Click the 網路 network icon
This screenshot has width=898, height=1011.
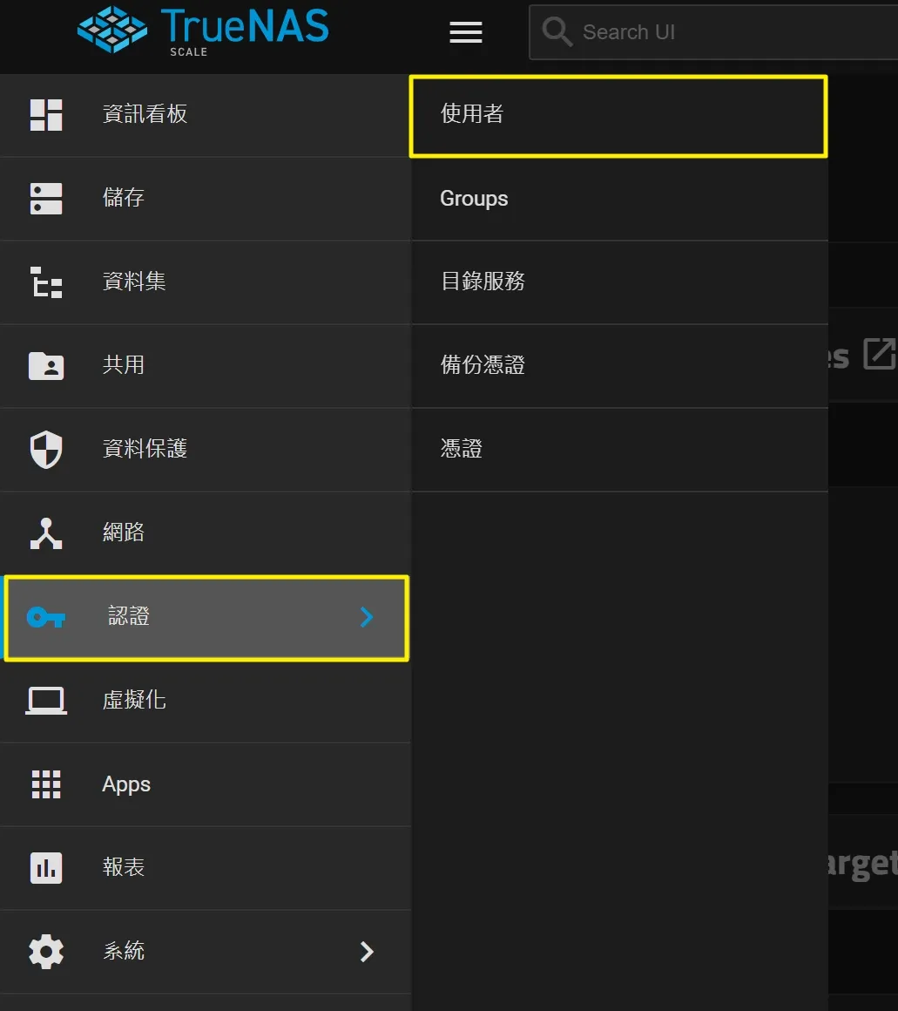click(x=46, y=533)
